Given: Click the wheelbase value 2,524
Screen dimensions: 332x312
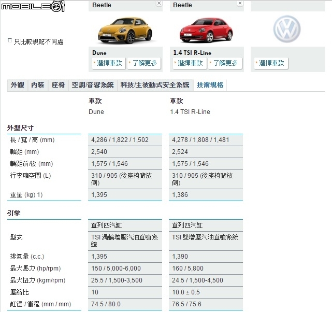Looking at the screenshot, I should click(x=180, y=152).
